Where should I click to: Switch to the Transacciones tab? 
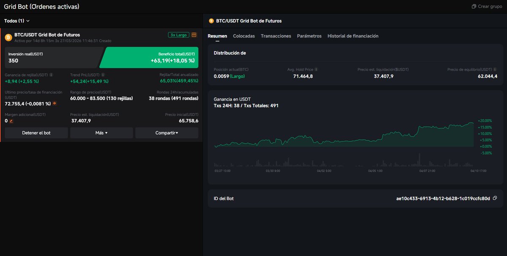276,36
